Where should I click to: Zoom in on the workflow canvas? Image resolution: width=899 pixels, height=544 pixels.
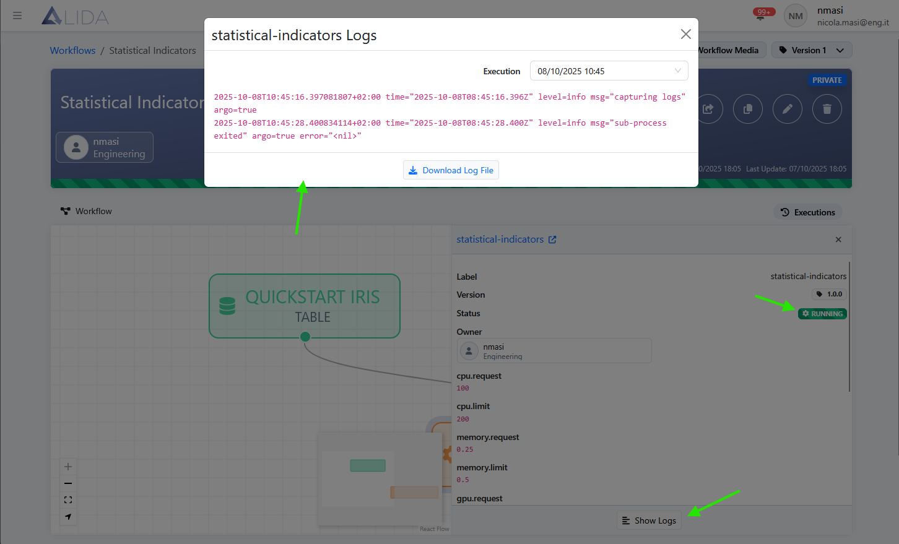tap(68, 467)
